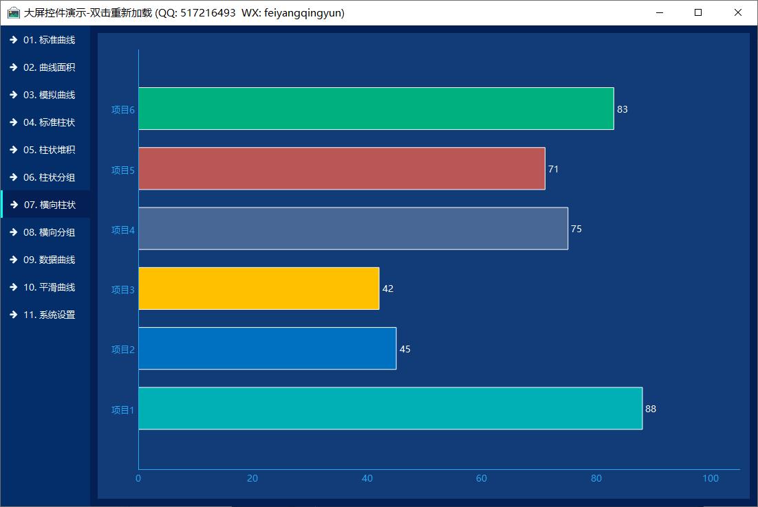The image size is (758, 507).
Task: Click the arrow icon beside 10. 平滑曲线
Action: 13,287
